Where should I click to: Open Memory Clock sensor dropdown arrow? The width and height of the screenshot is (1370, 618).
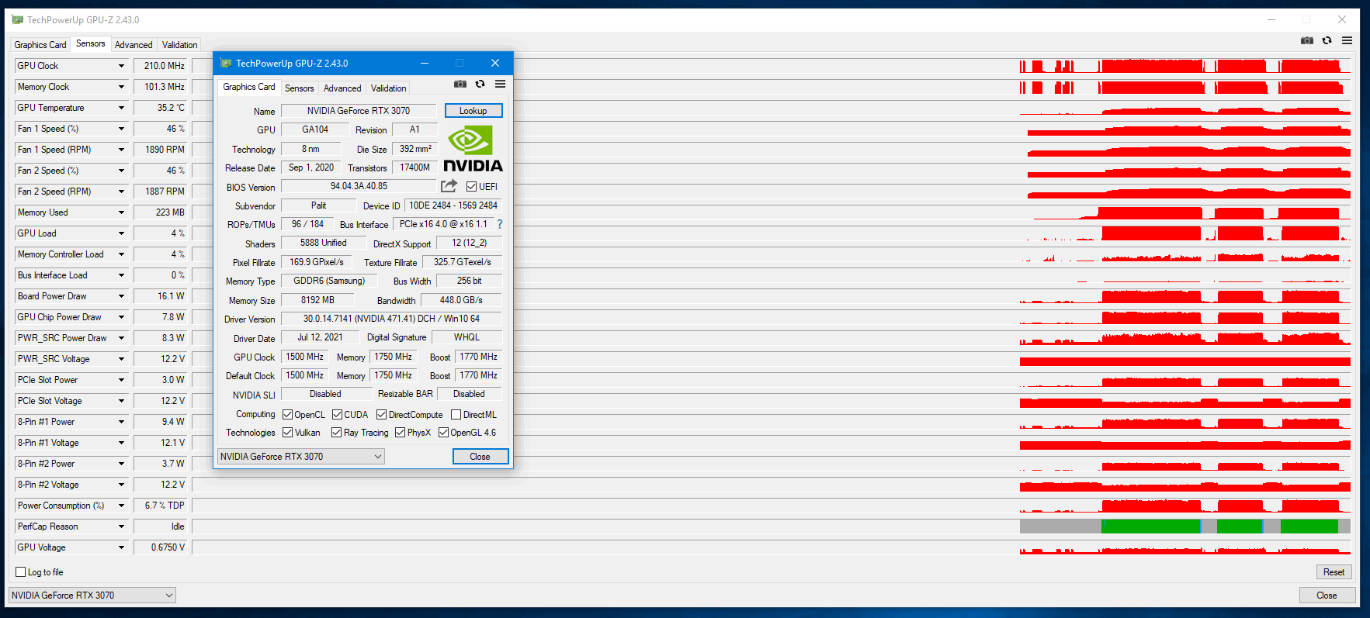click(x=121, y=87)
